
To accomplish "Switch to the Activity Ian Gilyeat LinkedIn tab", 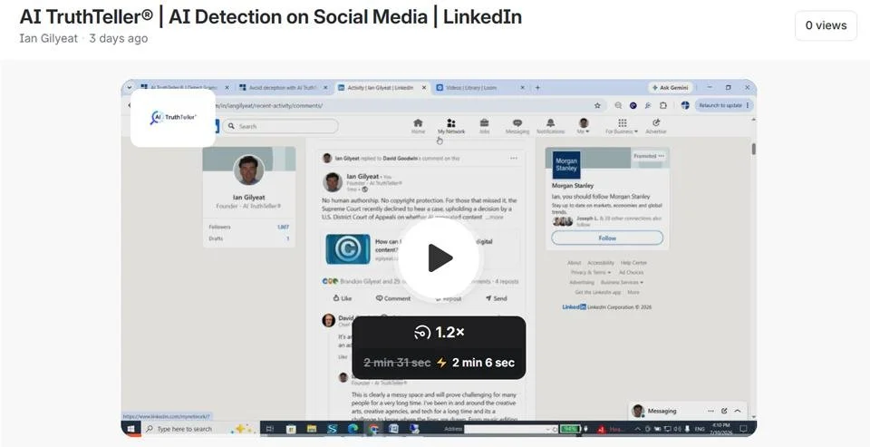I will (381, 88).
